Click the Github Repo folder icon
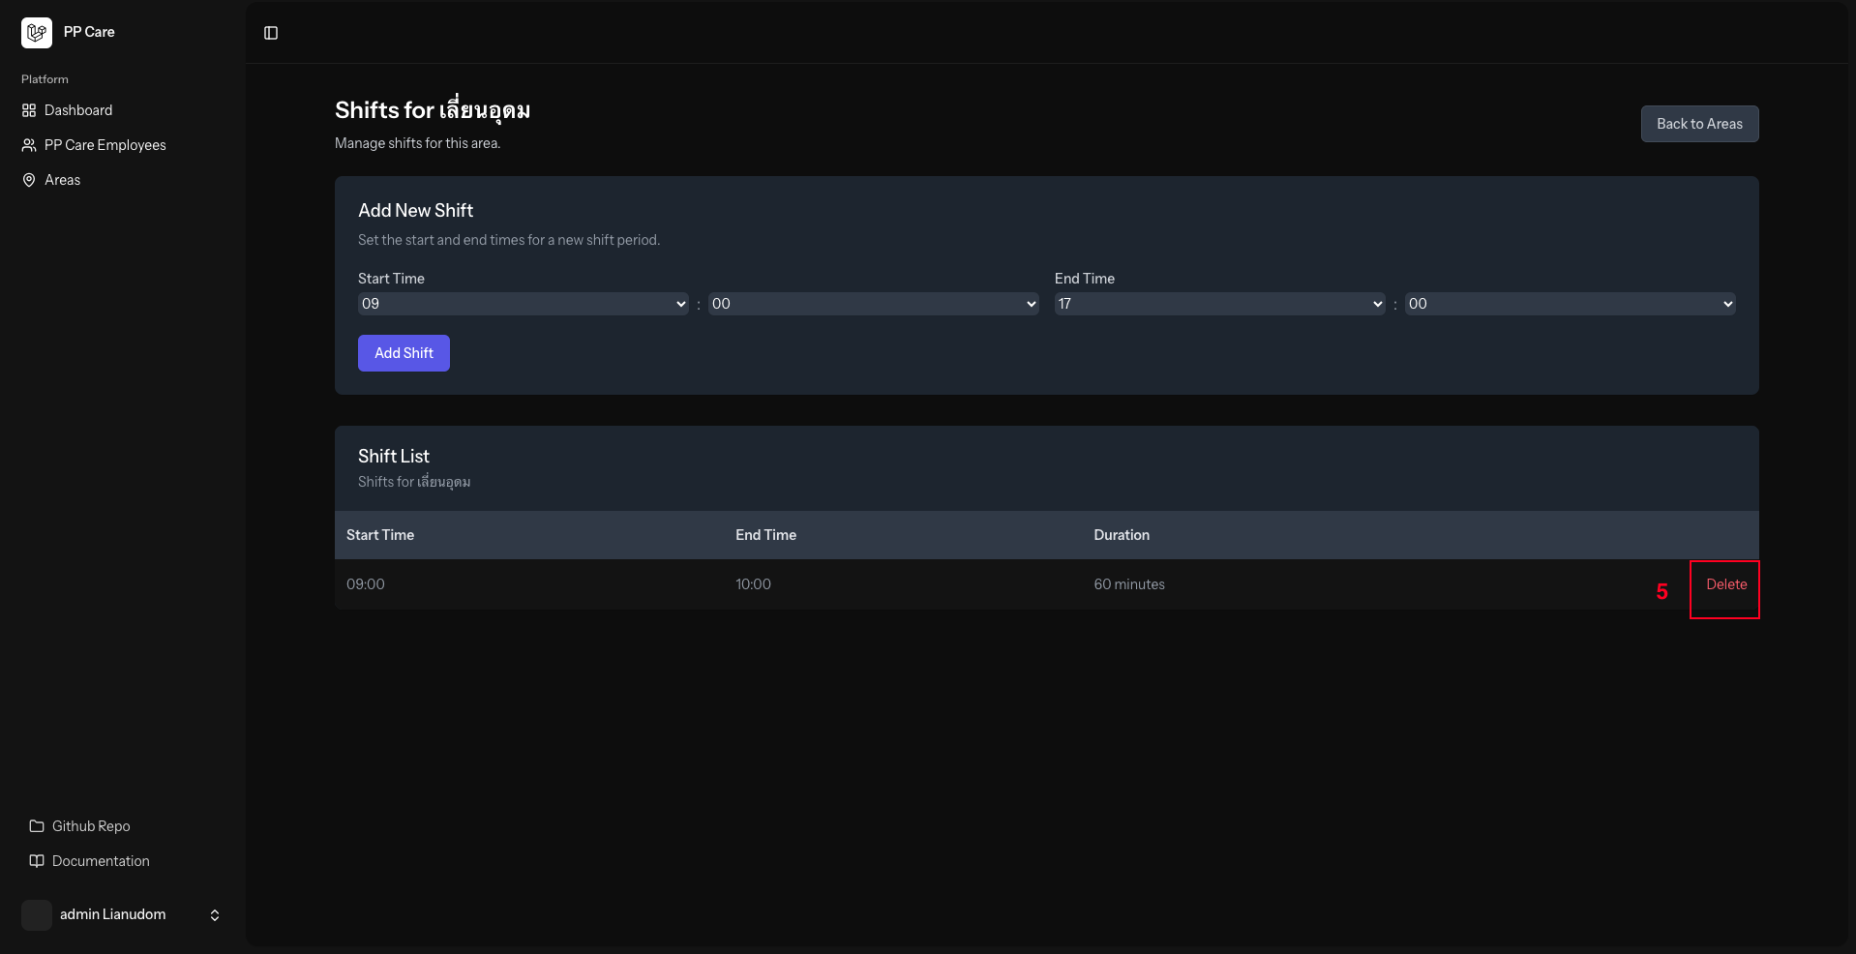 37,826
